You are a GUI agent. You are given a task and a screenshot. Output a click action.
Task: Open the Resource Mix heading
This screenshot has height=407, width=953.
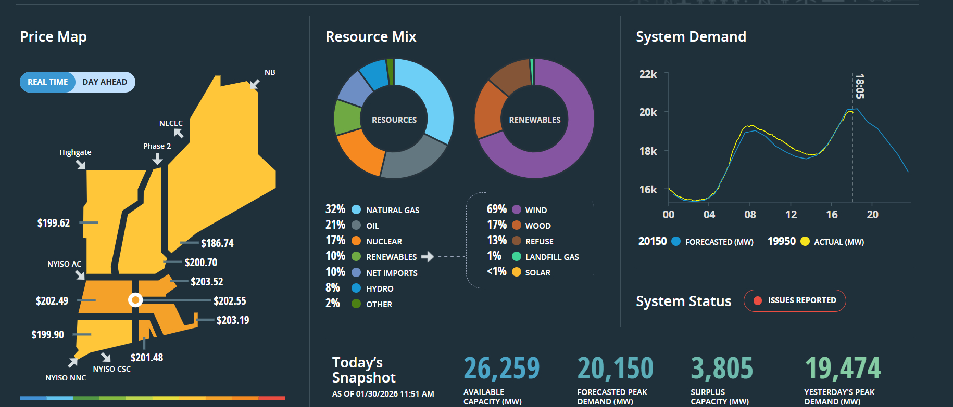coord(371,37)
